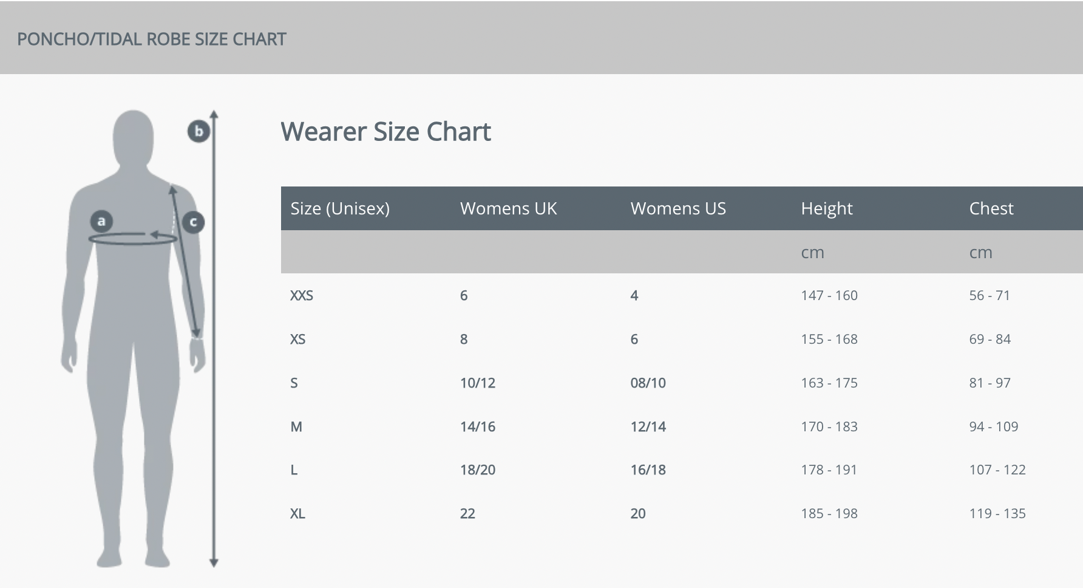Click the 'Chest' column header
This screenshot has width=1083, height=588.
pyautogui.click(x=991, y=208)
